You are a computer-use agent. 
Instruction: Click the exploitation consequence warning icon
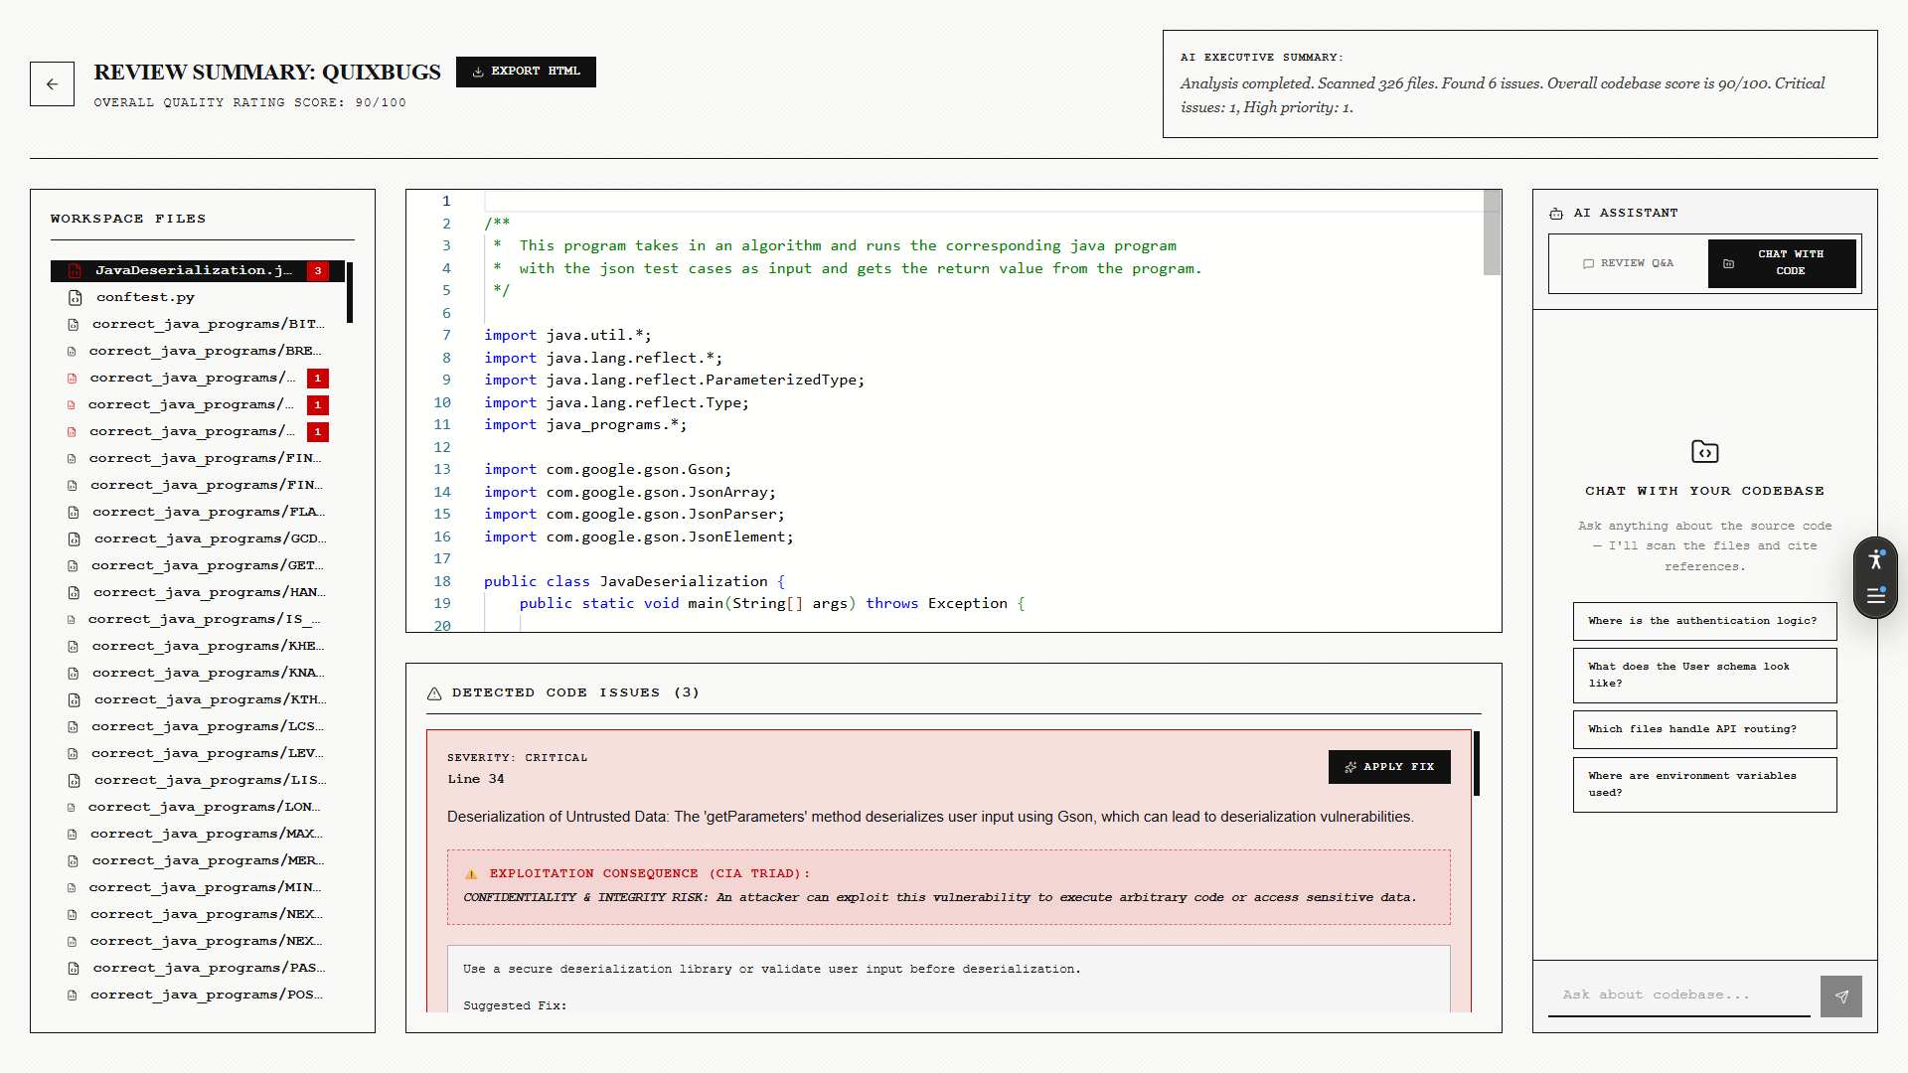coord(471,874)
